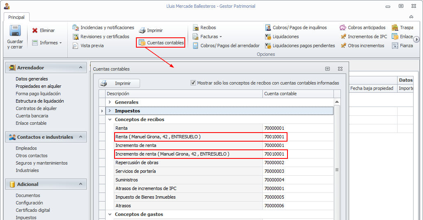This screenshot has height=220, width=423.
Task: Click the ribbon scroll-right arrow
Action: (416, 39)
